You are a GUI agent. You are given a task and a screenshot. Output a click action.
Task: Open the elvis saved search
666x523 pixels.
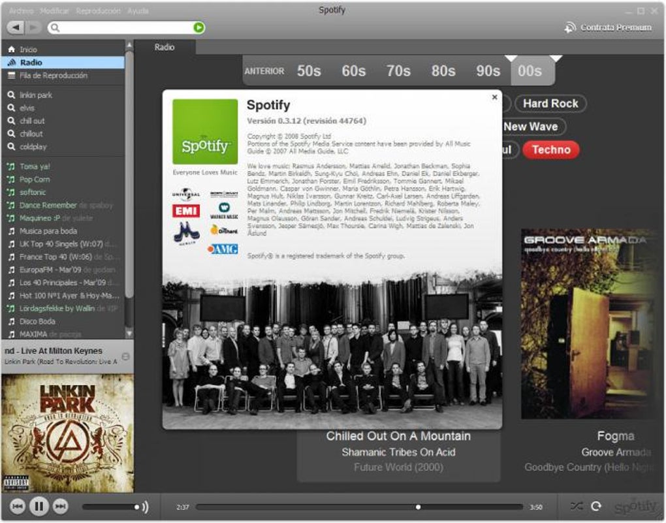(x=63, y=108)
